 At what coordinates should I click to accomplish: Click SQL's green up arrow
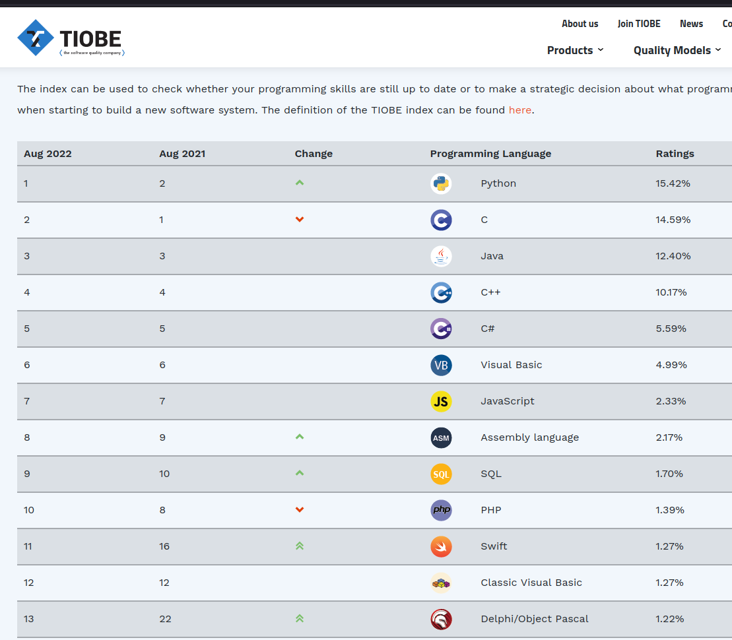tap(300, 473)
